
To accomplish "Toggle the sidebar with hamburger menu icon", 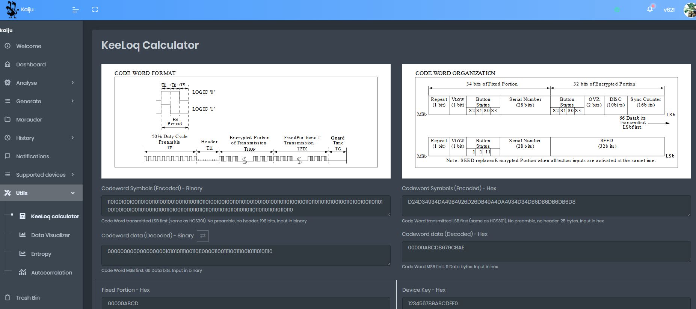I will tap(75, 10).
